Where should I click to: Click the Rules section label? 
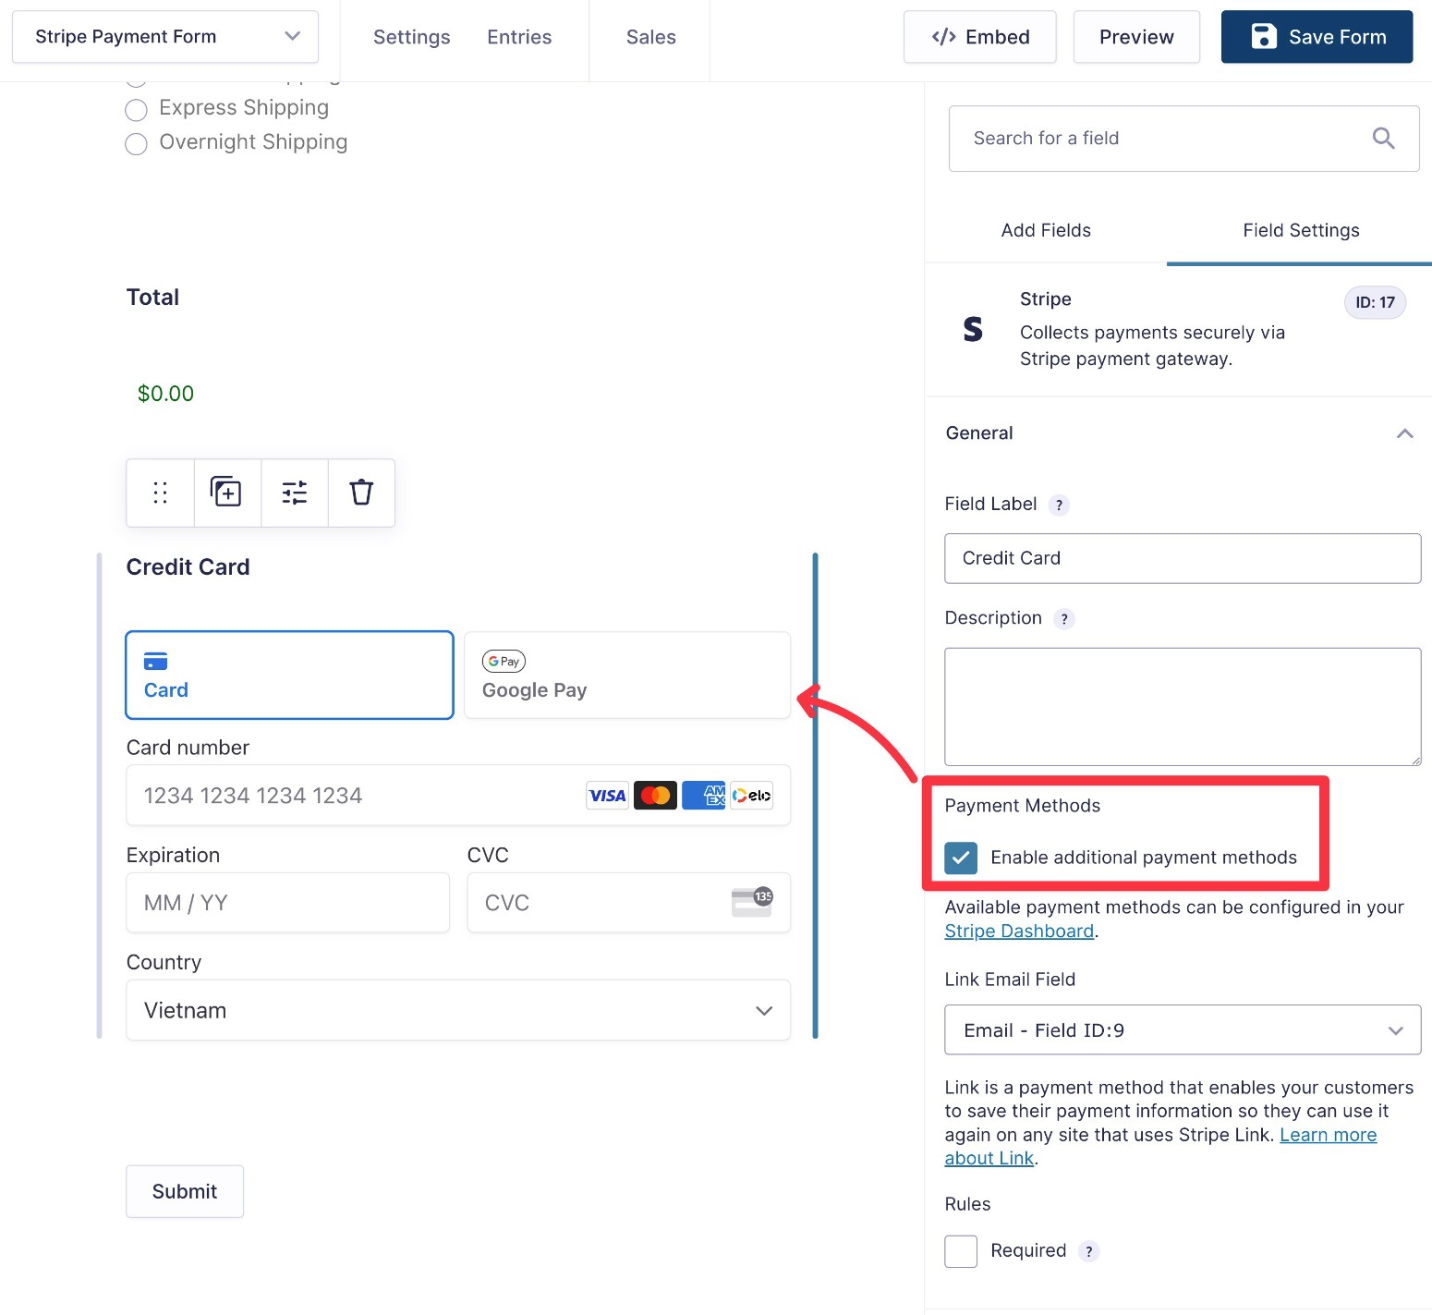968,1204
